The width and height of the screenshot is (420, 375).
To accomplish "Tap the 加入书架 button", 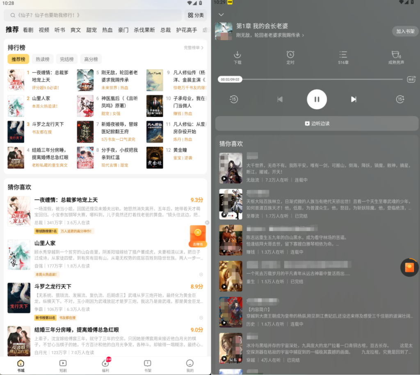I will point(405,32).
